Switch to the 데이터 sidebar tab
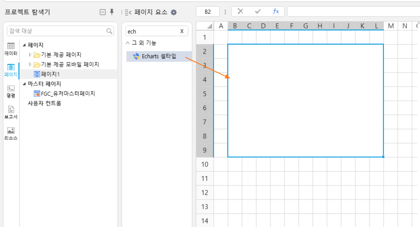This screenshot has height=227, width=420. click(11, 49)
